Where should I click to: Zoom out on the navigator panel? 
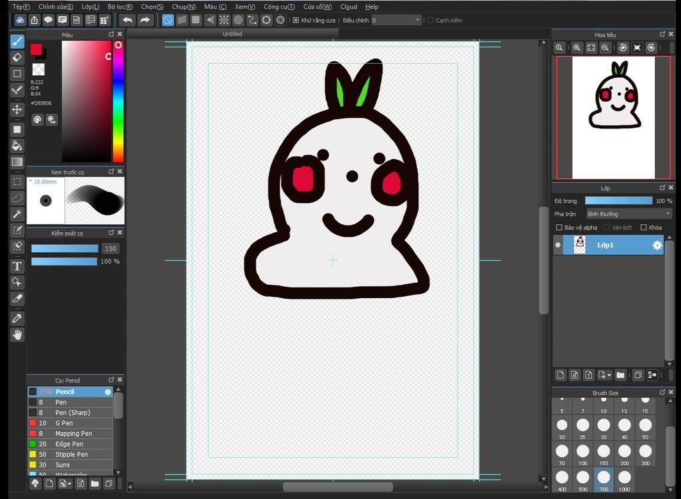(605, 48)
